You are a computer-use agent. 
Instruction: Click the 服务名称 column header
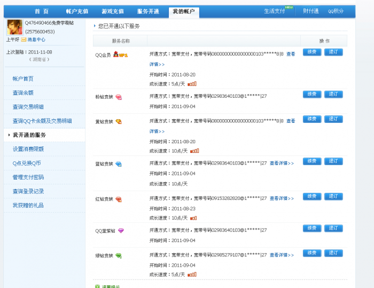[120, 41]
